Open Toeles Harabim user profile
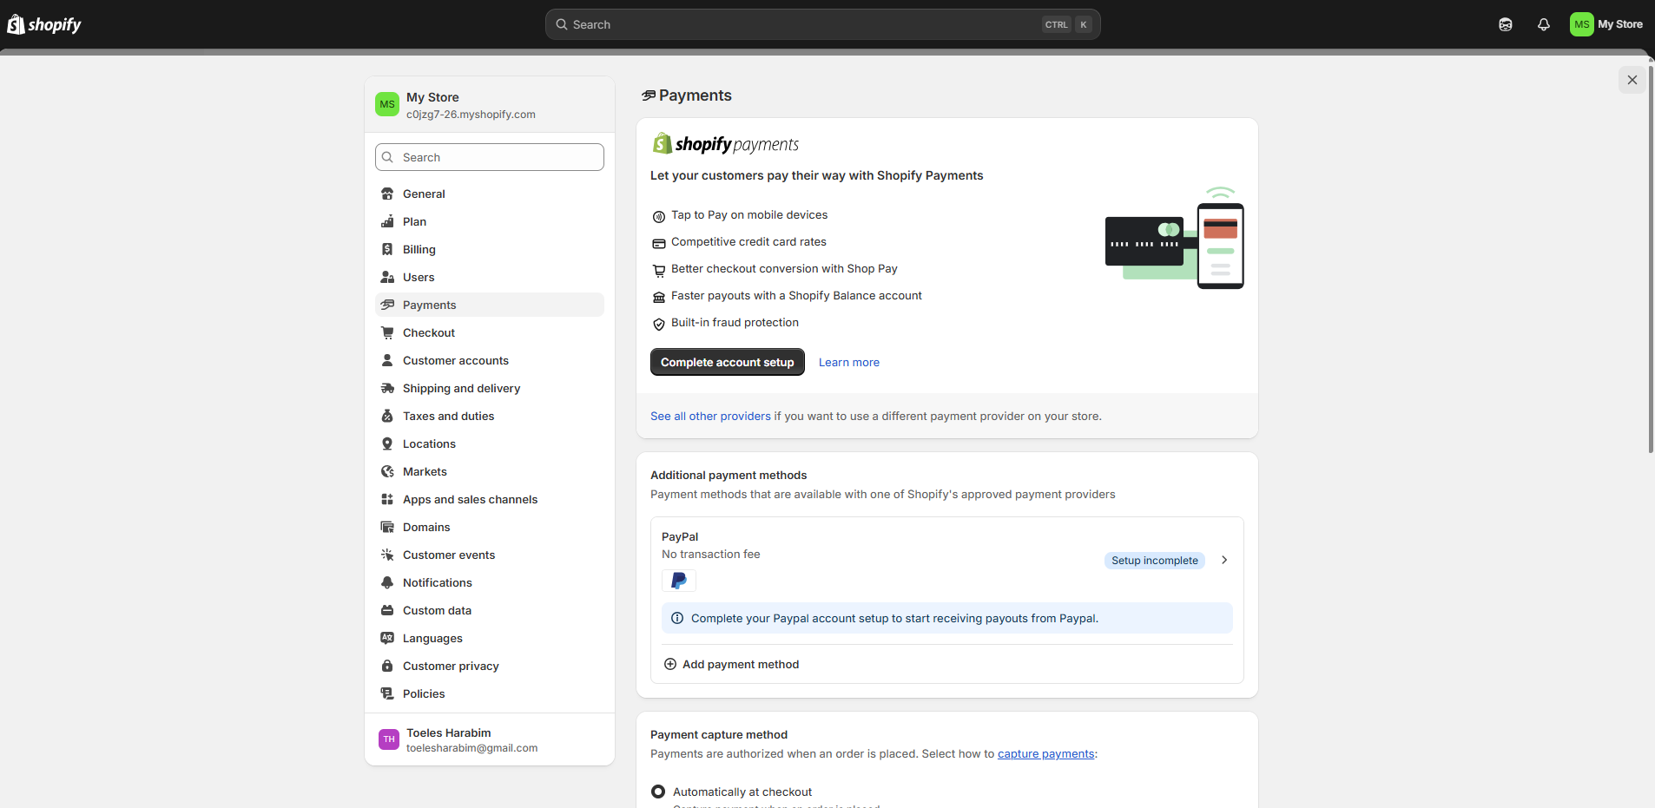The image size is (1655, 808). pos(490,739)
